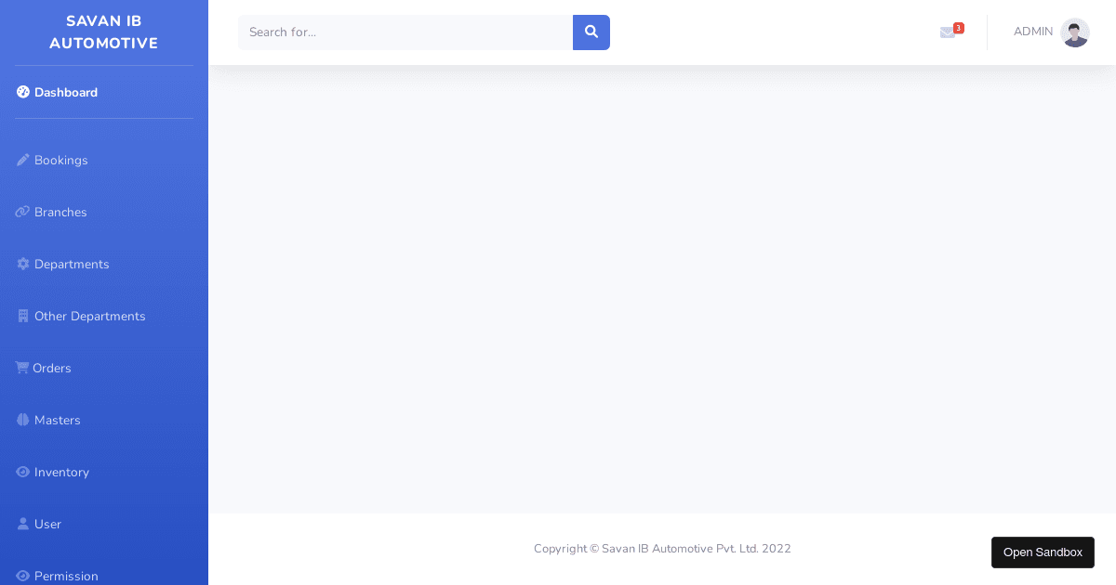Focus the 'Search for...' input field
1116x585 pixels.
405,32
